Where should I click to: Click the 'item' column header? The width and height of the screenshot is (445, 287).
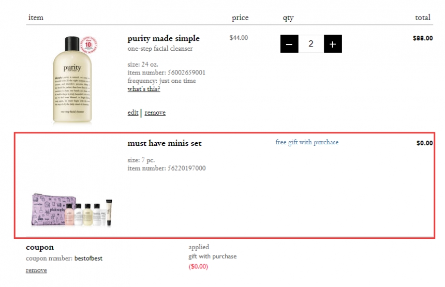coord(36,18)
